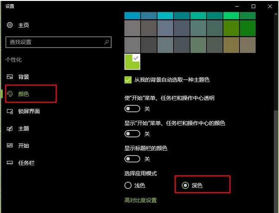Click the Home gear icon
Viewport: 279px width, 213px height.
[x=9, y=25]
